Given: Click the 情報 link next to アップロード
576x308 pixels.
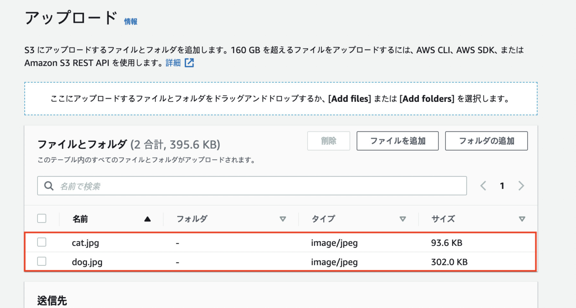Looking at the screenshot, I should [x=130, y=22].
